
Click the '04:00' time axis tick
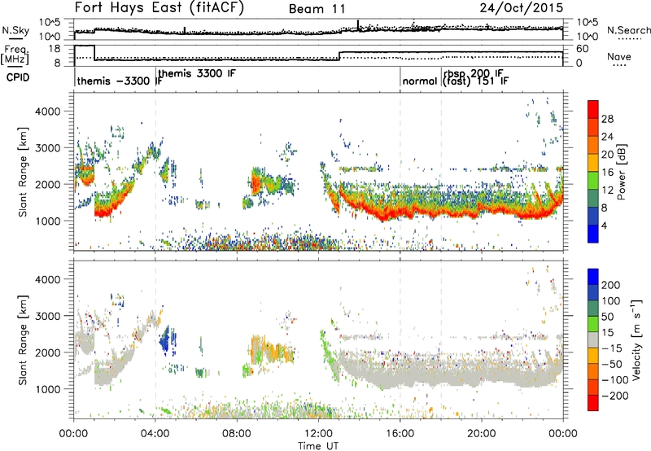point(155,433)
